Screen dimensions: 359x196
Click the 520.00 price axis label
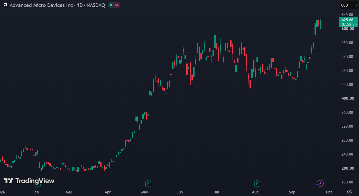(347, 57)
